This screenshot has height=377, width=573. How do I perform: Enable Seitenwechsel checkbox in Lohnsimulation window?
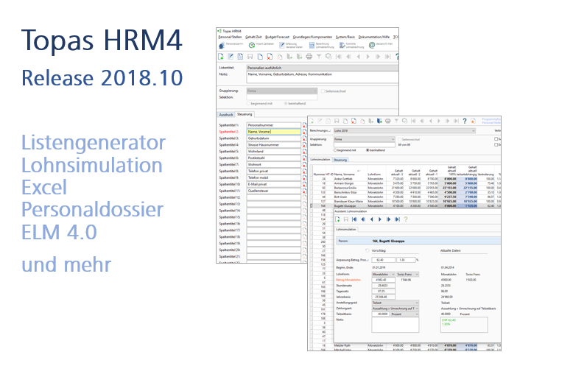(399, 139)
